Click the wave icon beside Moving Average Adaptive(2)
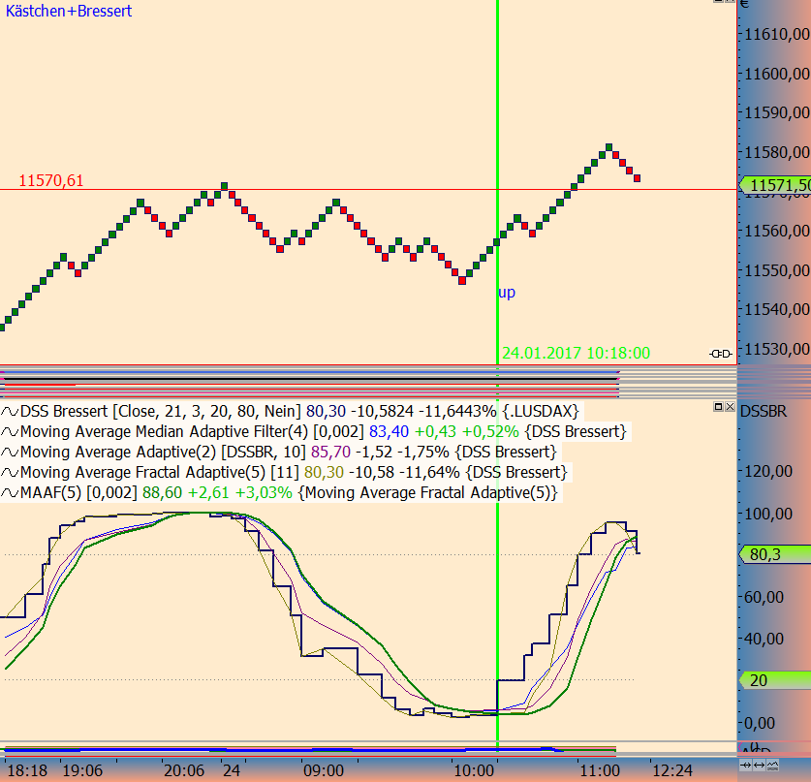Viewport: 811px width, 782px height. pos(10,453)
